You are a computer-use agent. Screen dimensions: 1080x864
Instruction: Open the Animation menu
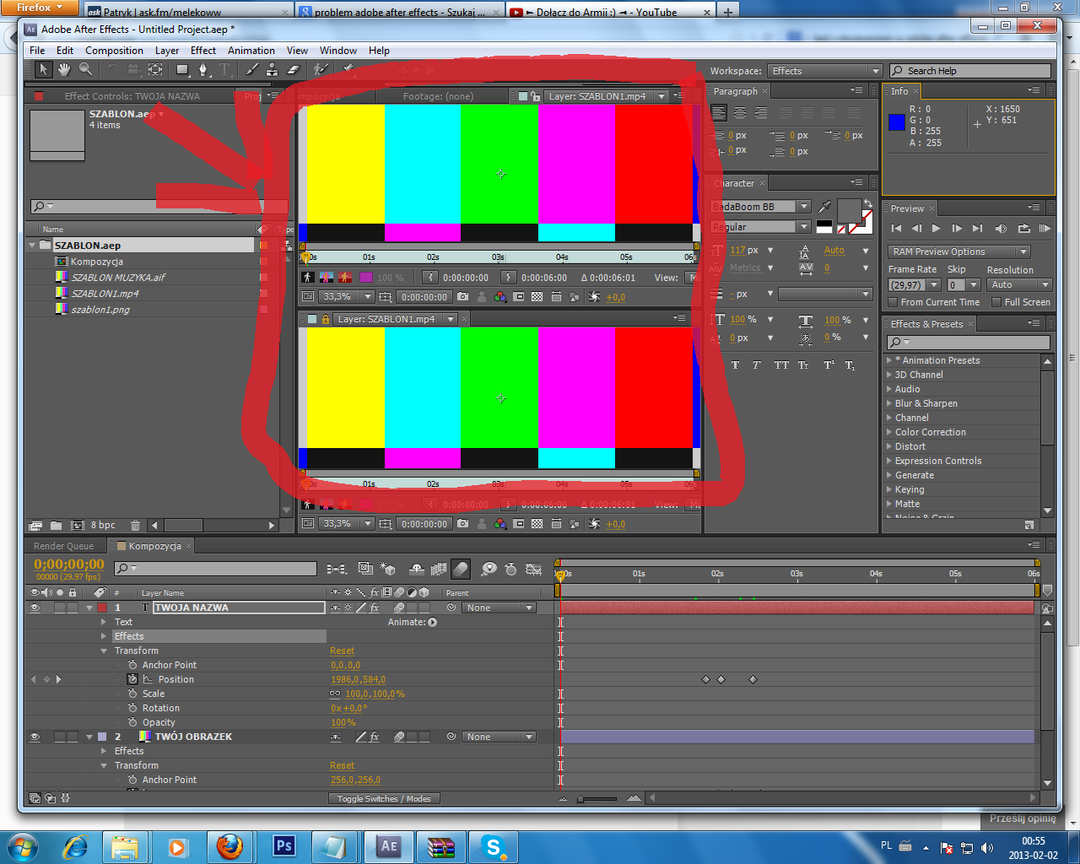tap(251, 51)
